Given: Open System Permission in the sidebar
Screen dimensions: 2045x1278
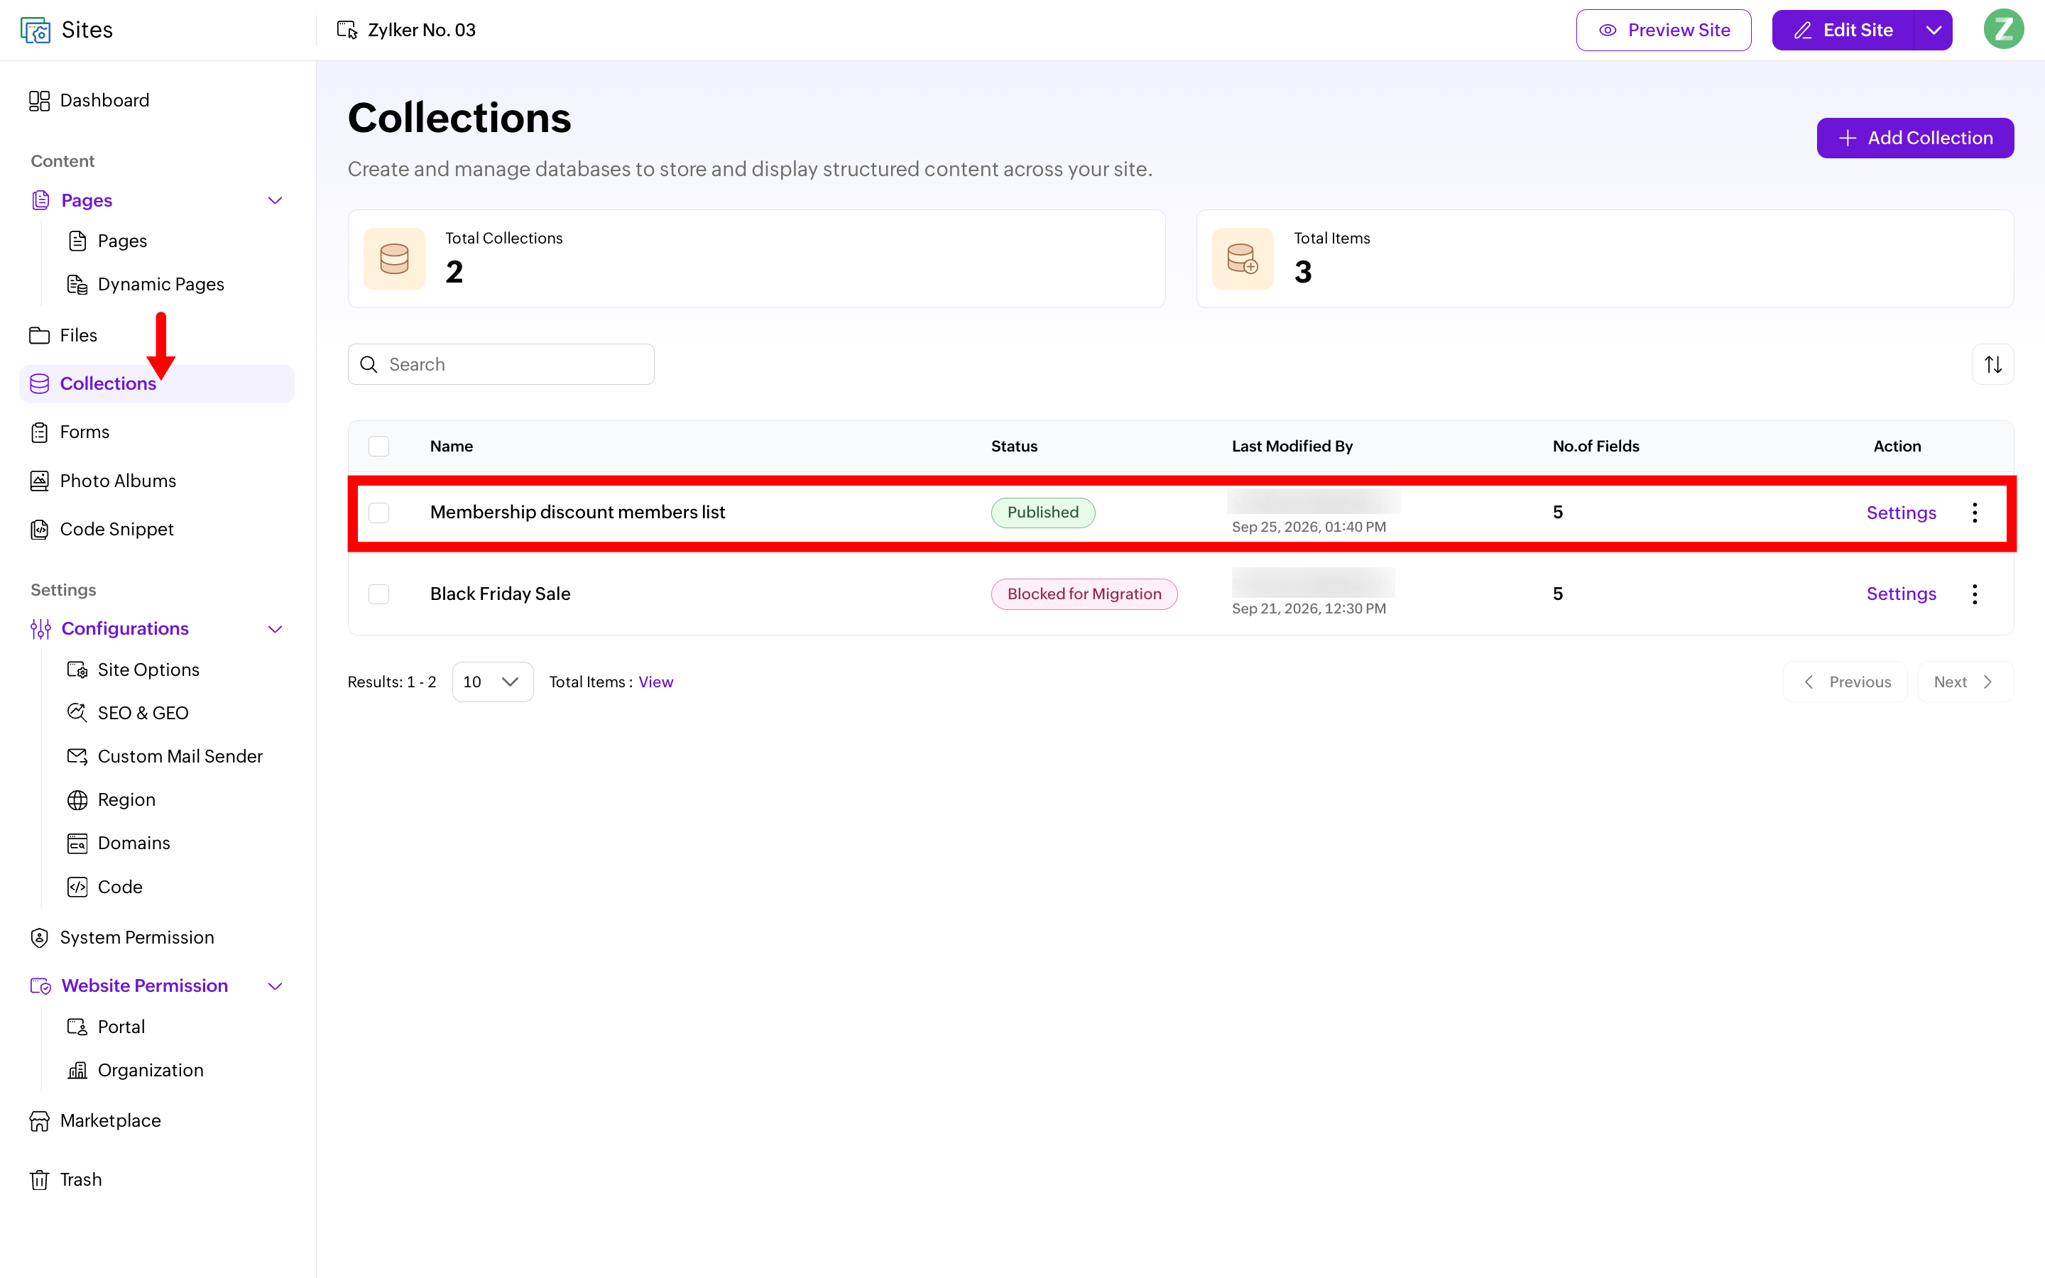Looking at the screenshot, I should point(121,937).
